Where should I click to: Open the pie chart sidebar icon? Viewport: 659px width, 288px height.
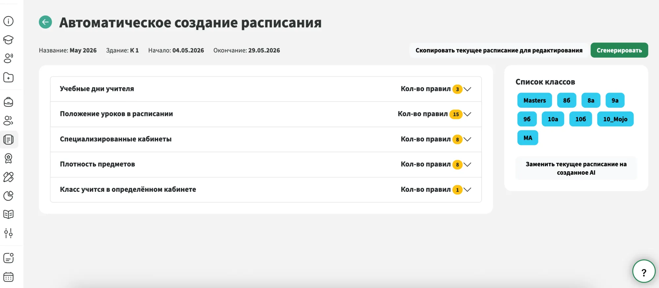coord(8,196)
